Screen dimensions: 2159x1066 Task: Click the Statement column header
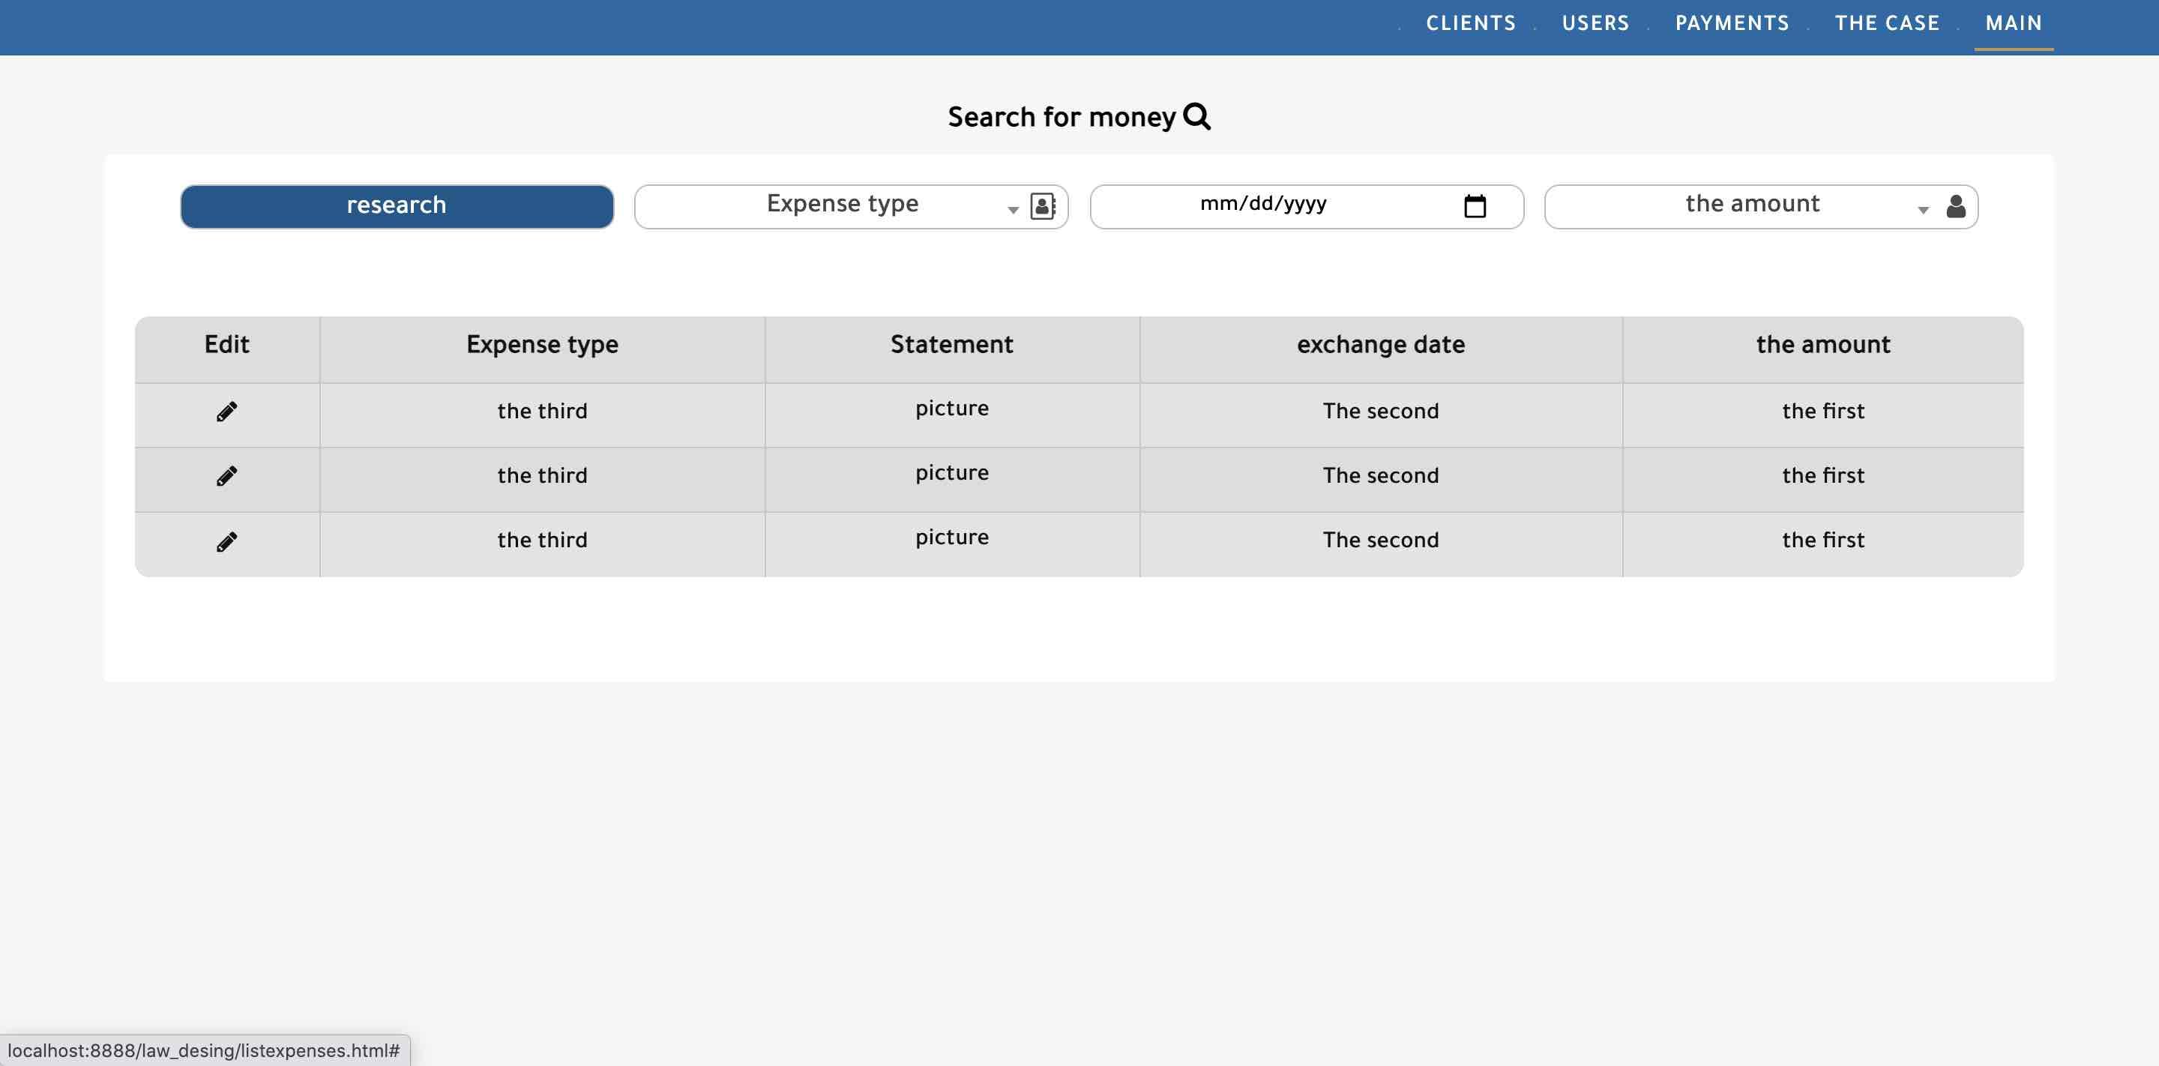click(951, 344)
